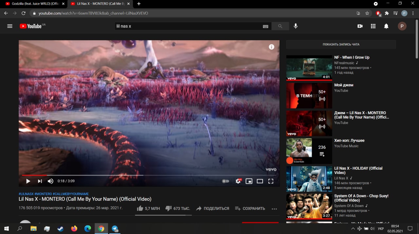Open more actions ellipsis under video
This screenshot has height=234, width=419.
tap(274, 209)
